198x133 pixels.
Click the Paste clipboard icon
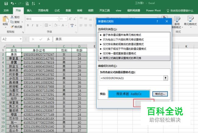click(5, 19)
